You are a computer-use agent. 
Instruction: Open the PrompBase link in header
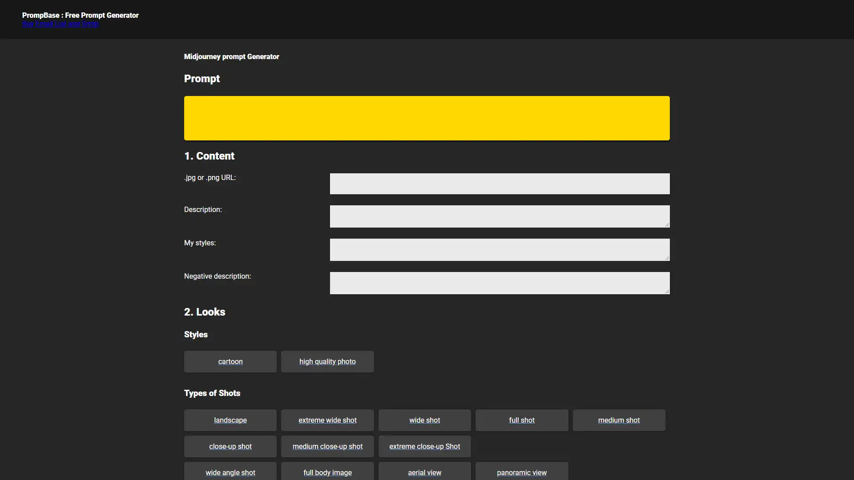click(x=80, y=15)
